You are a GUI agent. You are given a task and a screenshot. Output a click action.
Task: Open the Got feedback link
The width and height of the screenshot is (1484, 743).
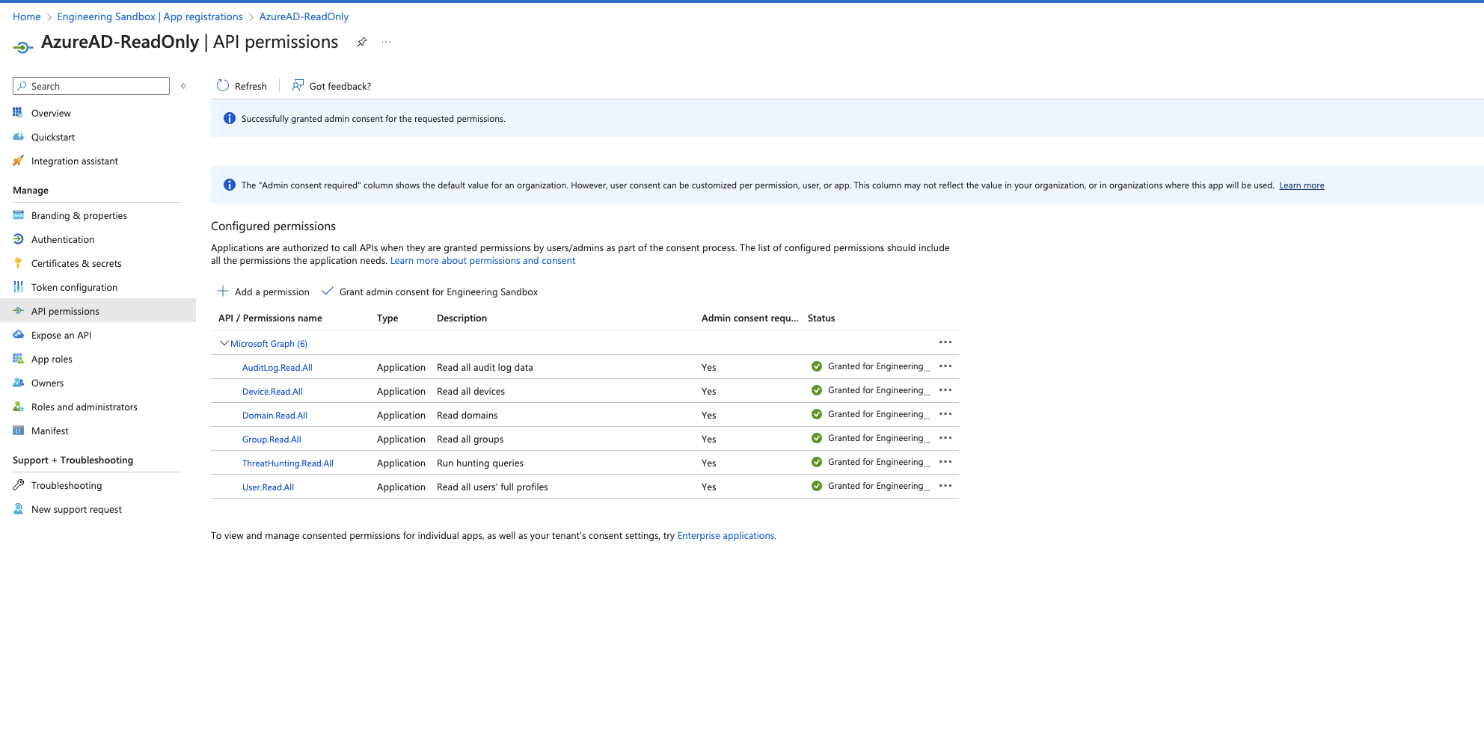click(331, 86)
